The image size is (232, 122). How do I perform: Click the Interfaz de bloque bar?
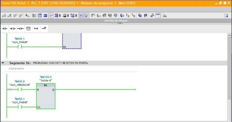[x=116, y=21]
